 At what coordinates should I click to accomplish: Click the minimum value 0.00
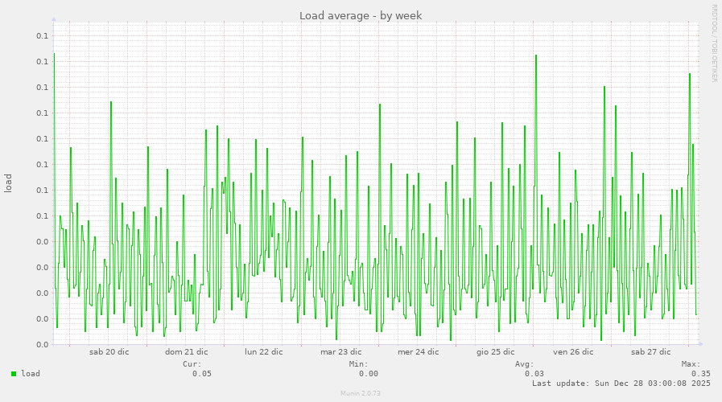coord(369,374)
